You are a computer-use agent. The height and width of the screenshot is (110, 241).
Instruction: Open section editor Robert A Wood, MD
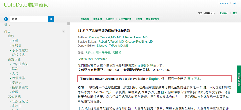(x=111, y=42)
